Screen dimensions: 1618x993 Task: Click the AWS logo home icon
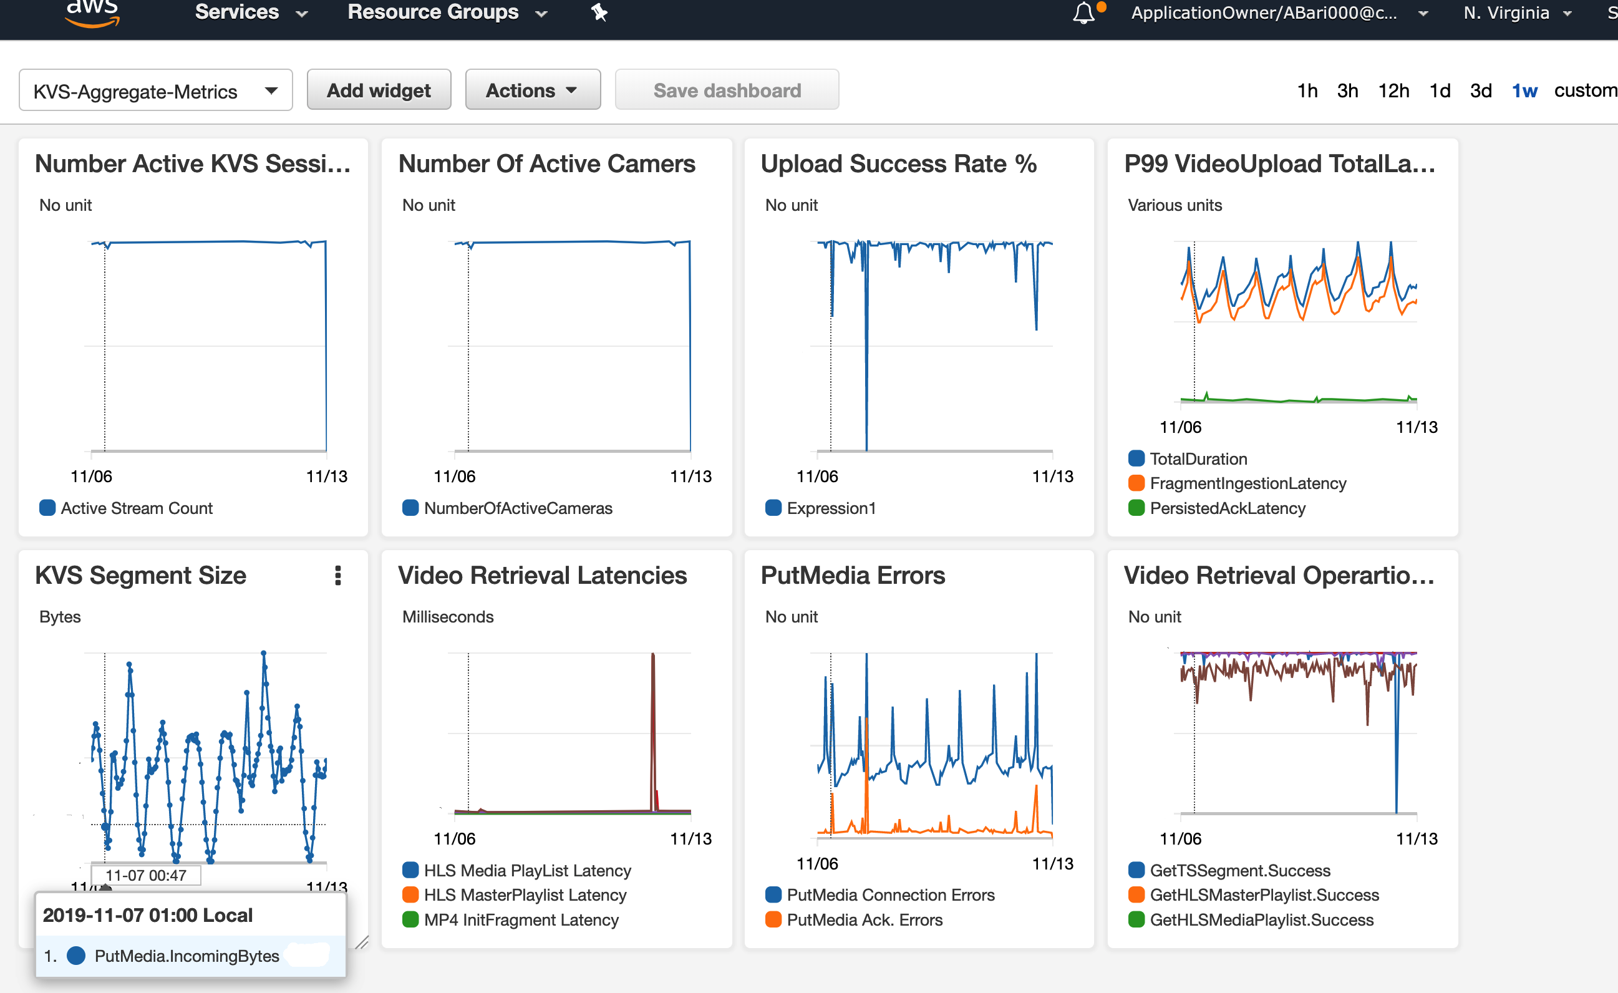click(x=92, y=13)
